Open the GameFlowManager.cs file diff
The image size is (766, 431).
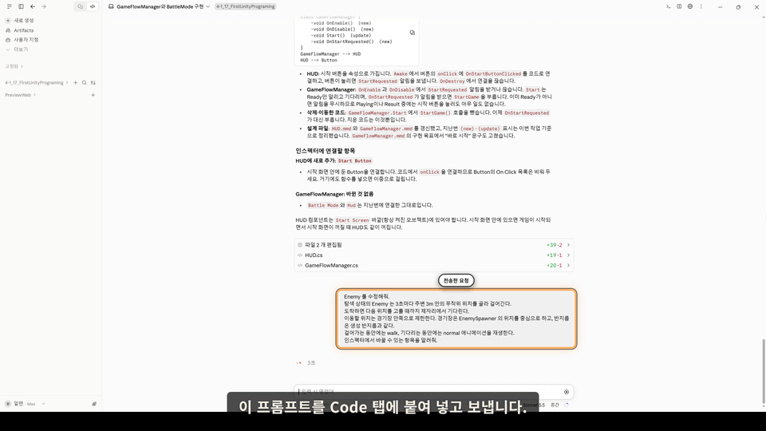433,265
